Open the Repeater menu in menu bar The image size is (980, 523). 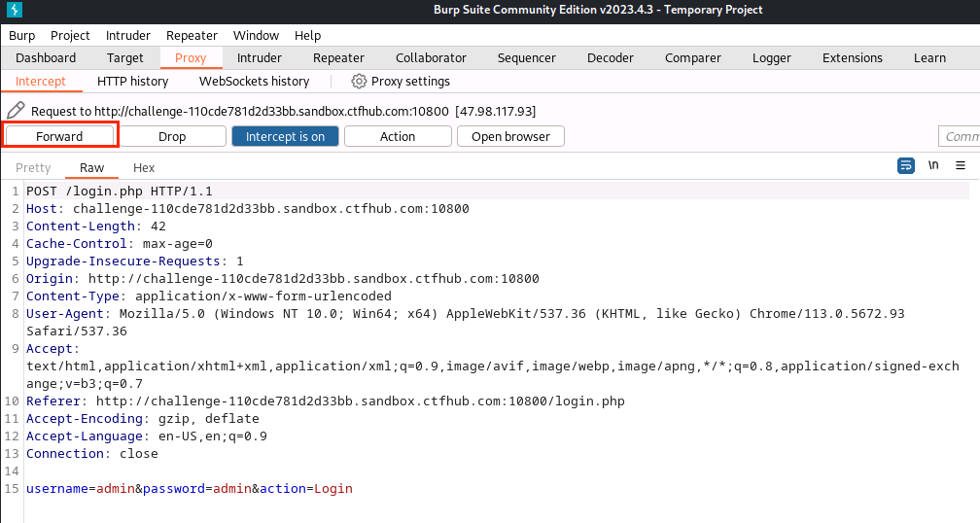coord(192,36)
